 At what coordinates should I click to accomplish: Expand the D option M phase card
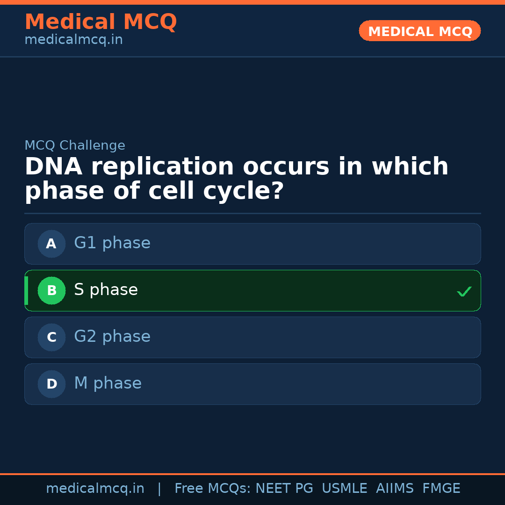click(252, 384)
